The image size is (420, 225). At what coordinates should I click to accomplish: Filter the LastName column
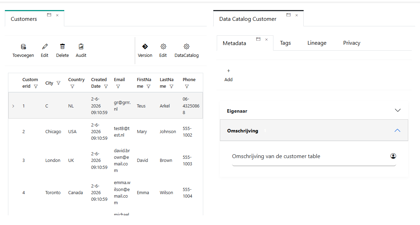point(171,86)
